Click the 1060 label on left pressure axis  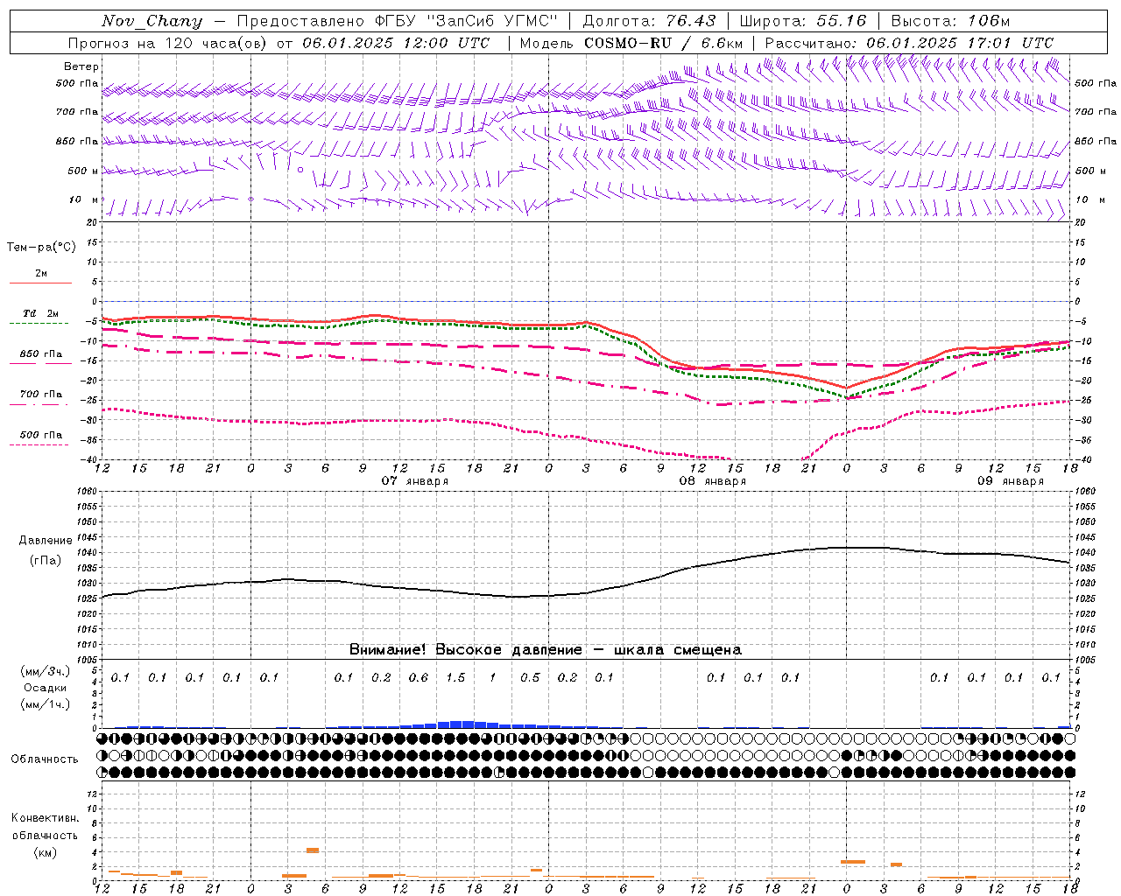pyautogui.click(x=87, y=491)
